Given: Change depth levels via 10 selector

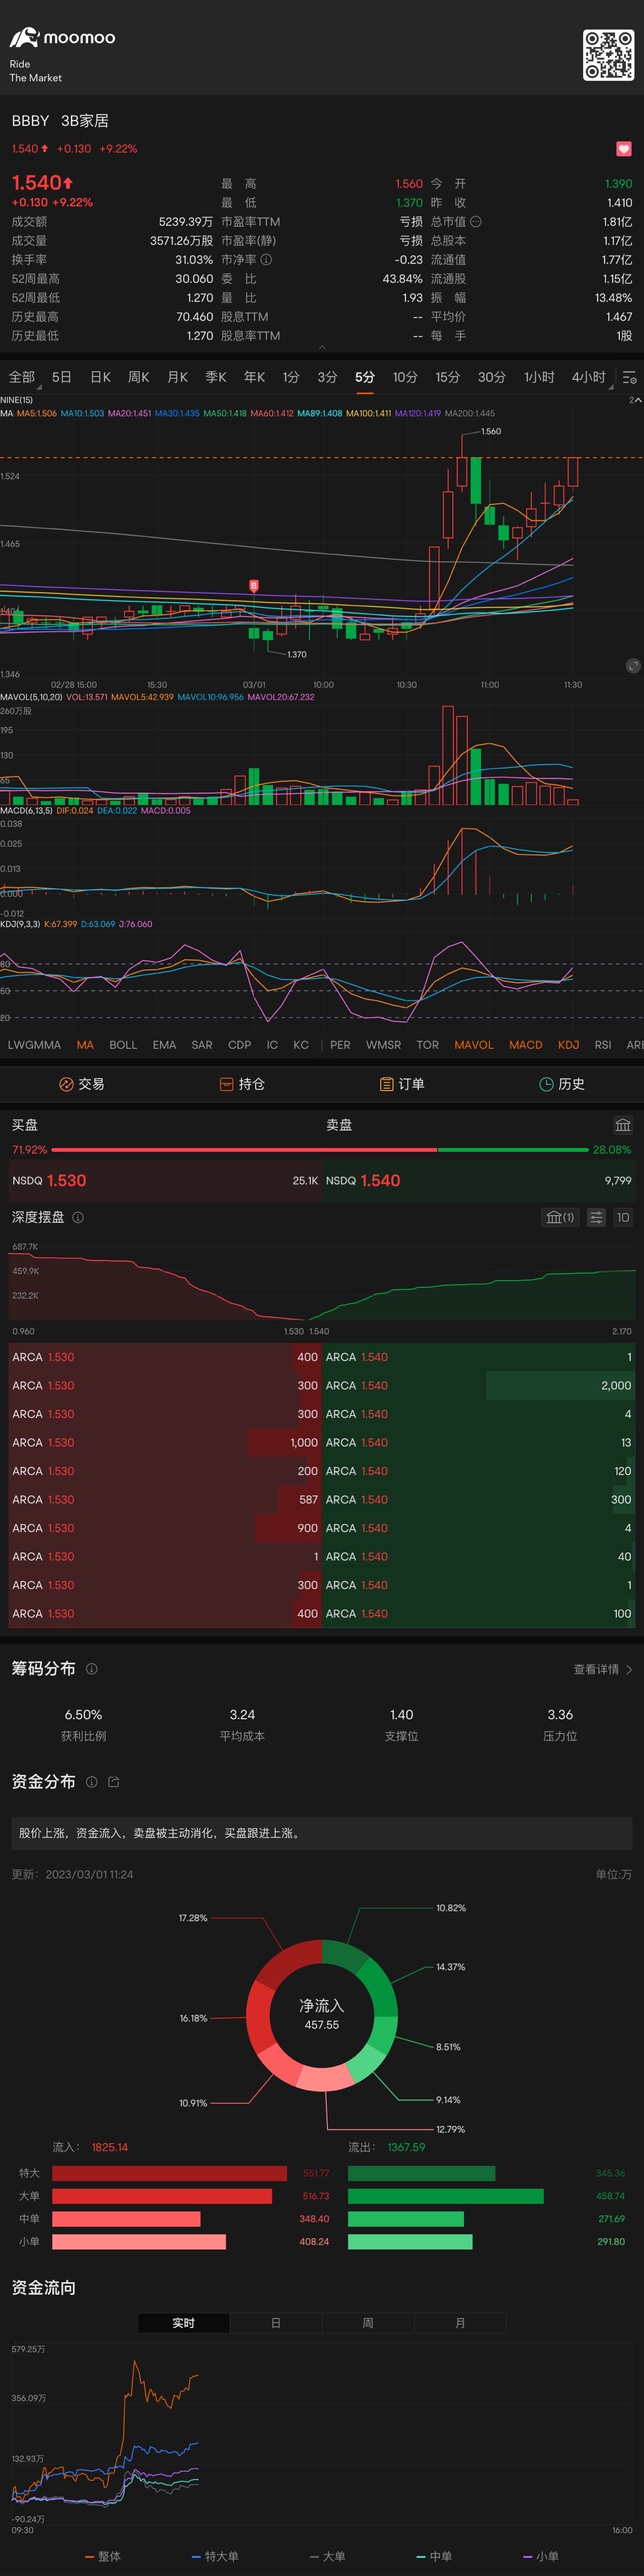Looking at the screenshot, I should [x=623, y=1217].
